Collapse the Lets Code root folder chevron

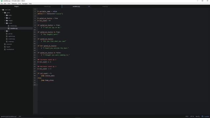coord(1,10)
